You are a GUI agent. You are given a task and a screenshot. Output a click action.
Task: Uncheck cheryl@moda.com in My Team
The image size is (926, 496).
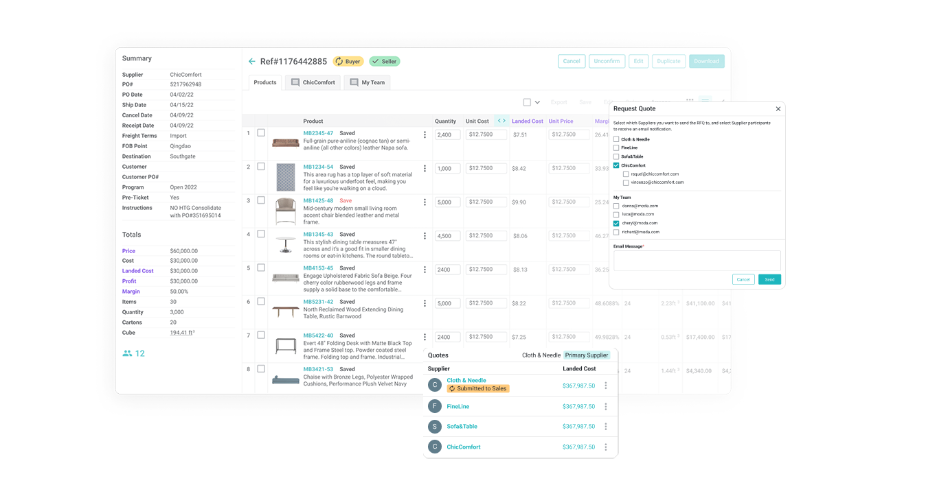click(x=616, y=223)
